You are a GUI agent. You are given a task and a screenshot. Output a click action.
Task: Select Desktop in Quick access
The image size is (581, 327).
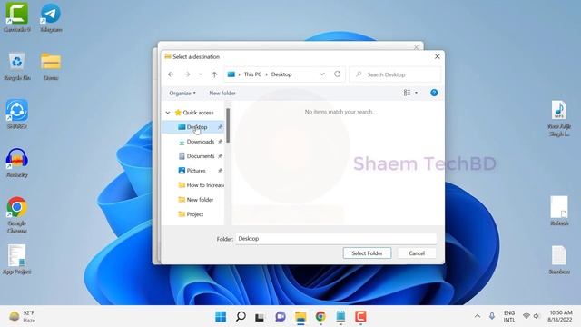[193, 127]
